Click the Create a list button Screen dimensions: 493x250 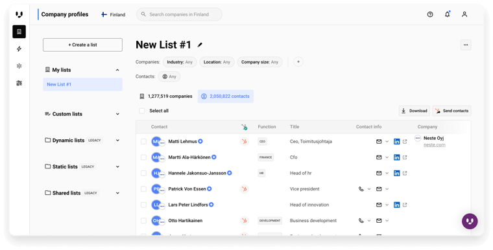point(82,45)
